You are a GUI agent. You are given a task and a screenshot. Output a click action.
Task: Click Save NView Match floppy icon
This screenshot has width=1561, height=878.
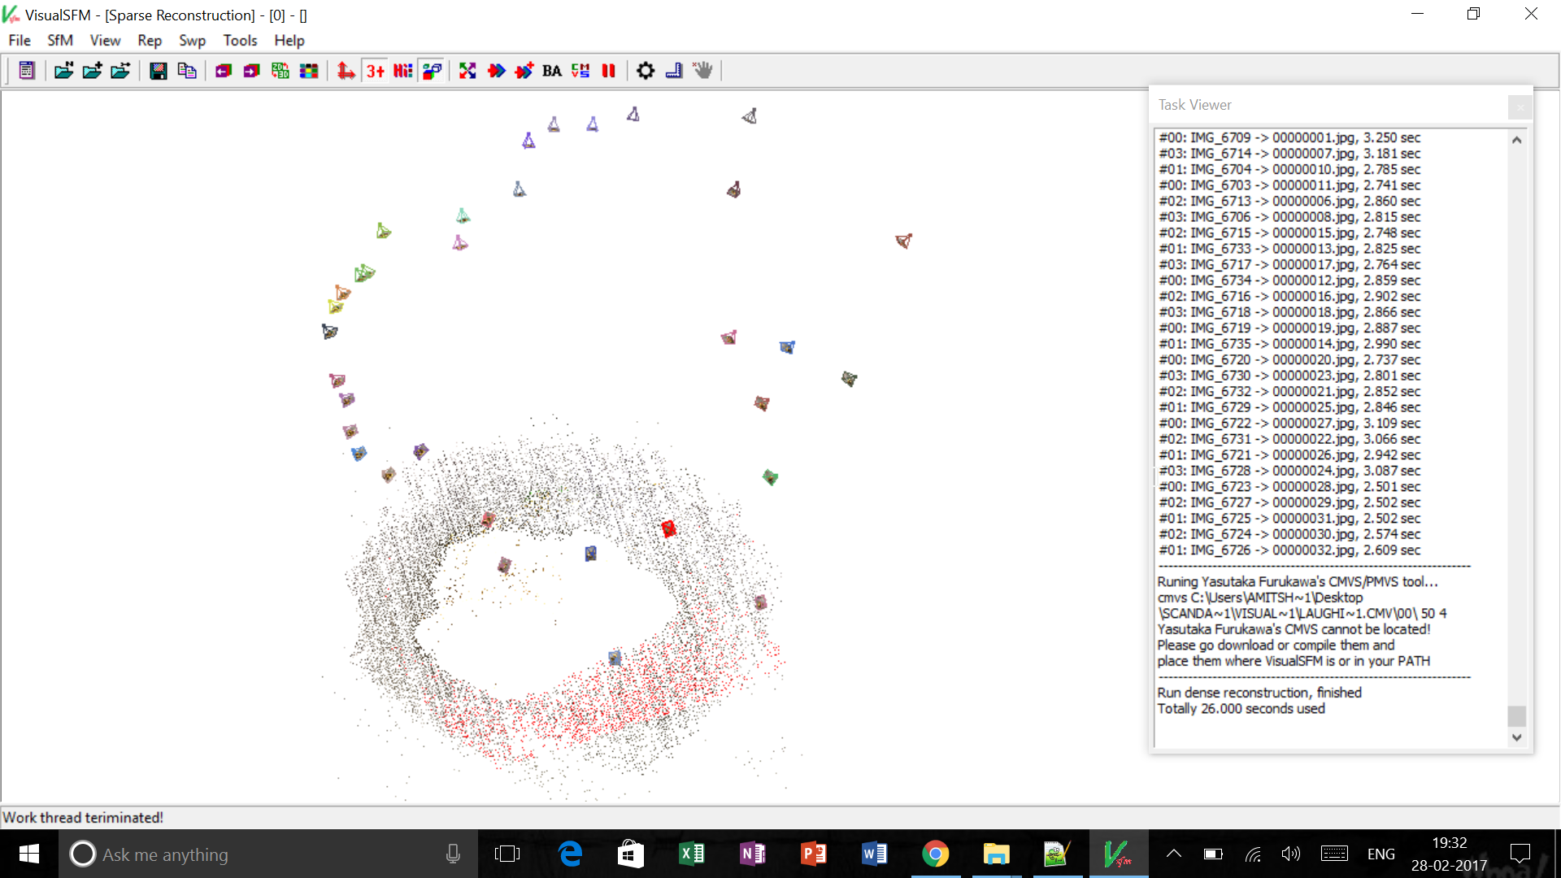click(159, 71)
